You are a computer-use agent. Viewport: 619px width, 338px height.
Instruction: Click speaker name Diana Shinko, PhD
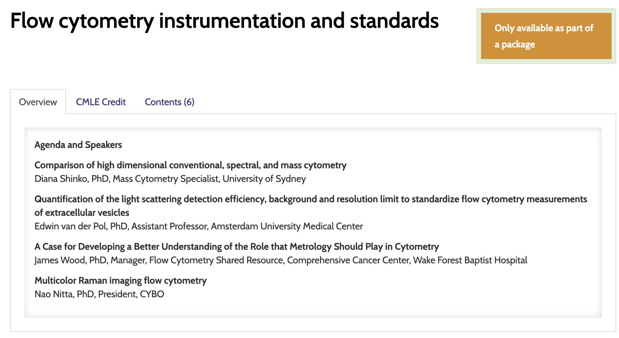click(71, 179)
